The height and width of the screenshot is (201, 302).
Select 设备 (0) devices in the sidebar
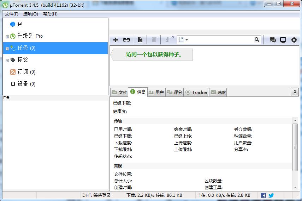tap(55, 84)
